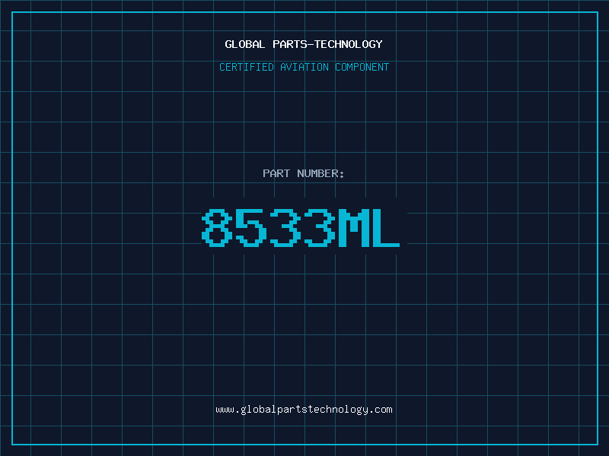Select the CERTIFIED AVIATION COMPONENT subtitle

pos(304,67)
